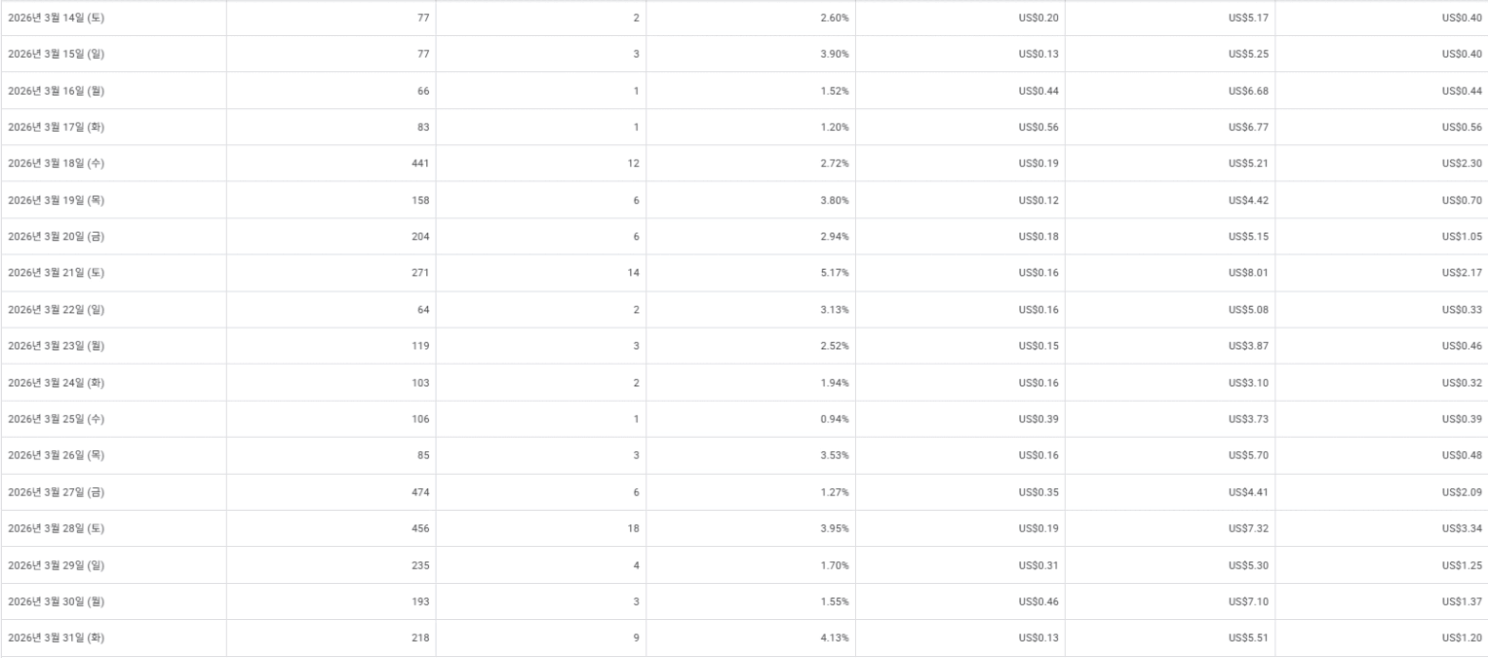Click the US$7.32 amount cell

tap(1248, 529)
